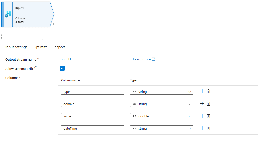The height and width of the screenshot is (156, 258).
Task: Open type dropdown for the type column
Action: tap(161, 92)
